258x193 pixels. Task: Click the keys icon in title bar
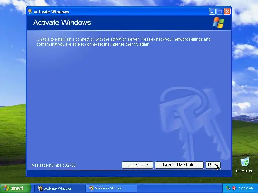[30, 11]
